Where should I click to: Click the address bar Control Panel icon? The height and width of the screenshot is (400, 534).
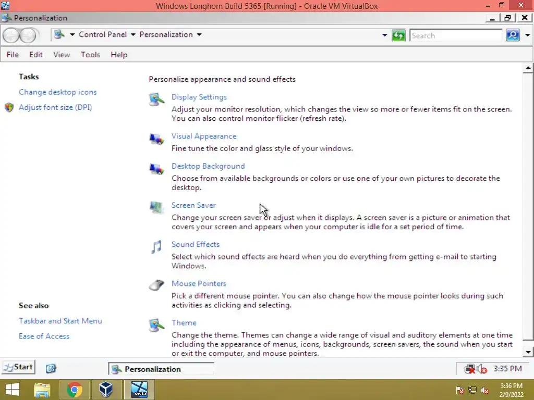(59, 34)
